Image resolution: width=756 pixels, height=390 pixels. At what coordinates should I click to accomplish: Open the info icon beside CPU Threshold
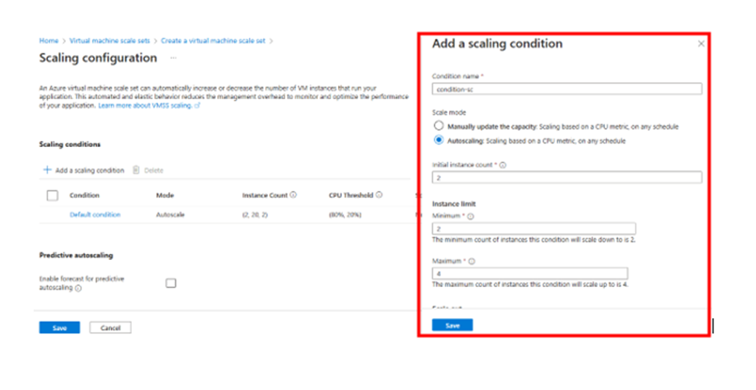tap(380, 195)
